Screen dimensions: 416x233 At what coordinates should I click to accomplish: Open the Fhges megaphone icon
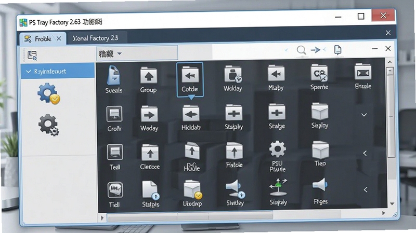point(320,185)
